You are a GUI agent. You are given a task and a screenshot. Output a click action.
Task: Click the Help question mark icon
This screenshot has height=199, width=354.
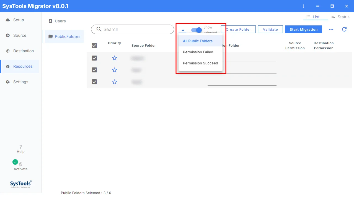[20, 147]
